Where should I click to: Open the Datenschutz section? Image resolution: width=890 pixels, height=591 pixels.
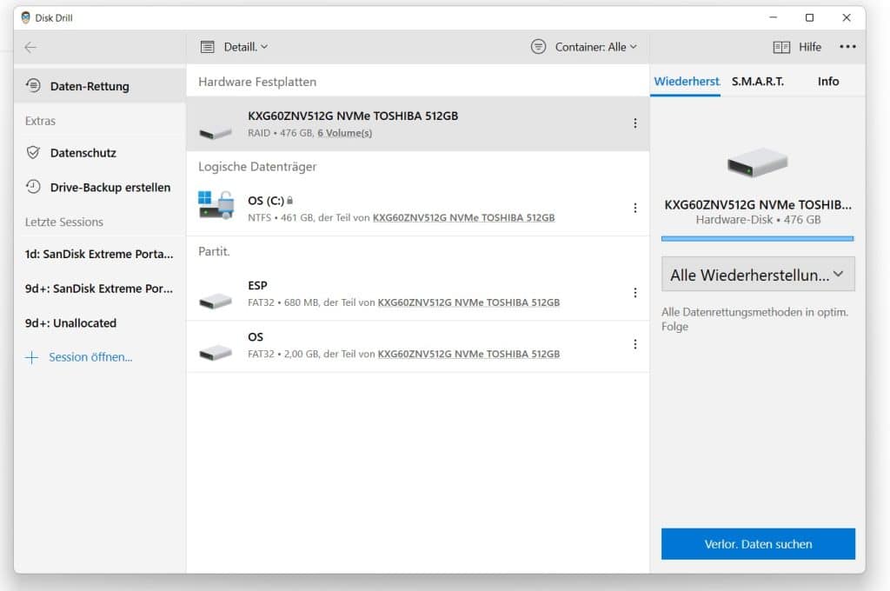[100, 153]
